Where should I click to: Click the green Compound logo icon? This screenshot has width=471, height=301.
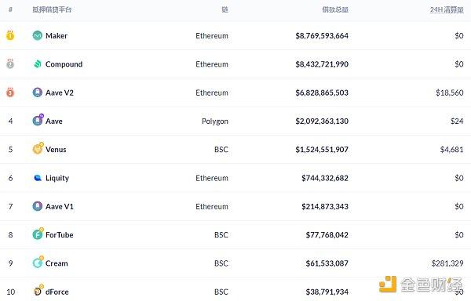(38, 63)
